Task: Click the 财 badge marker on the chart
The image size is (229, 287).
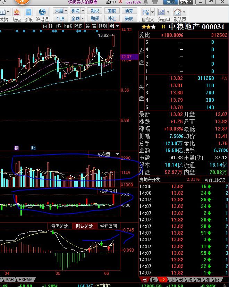Action: (x=33, y=148)
